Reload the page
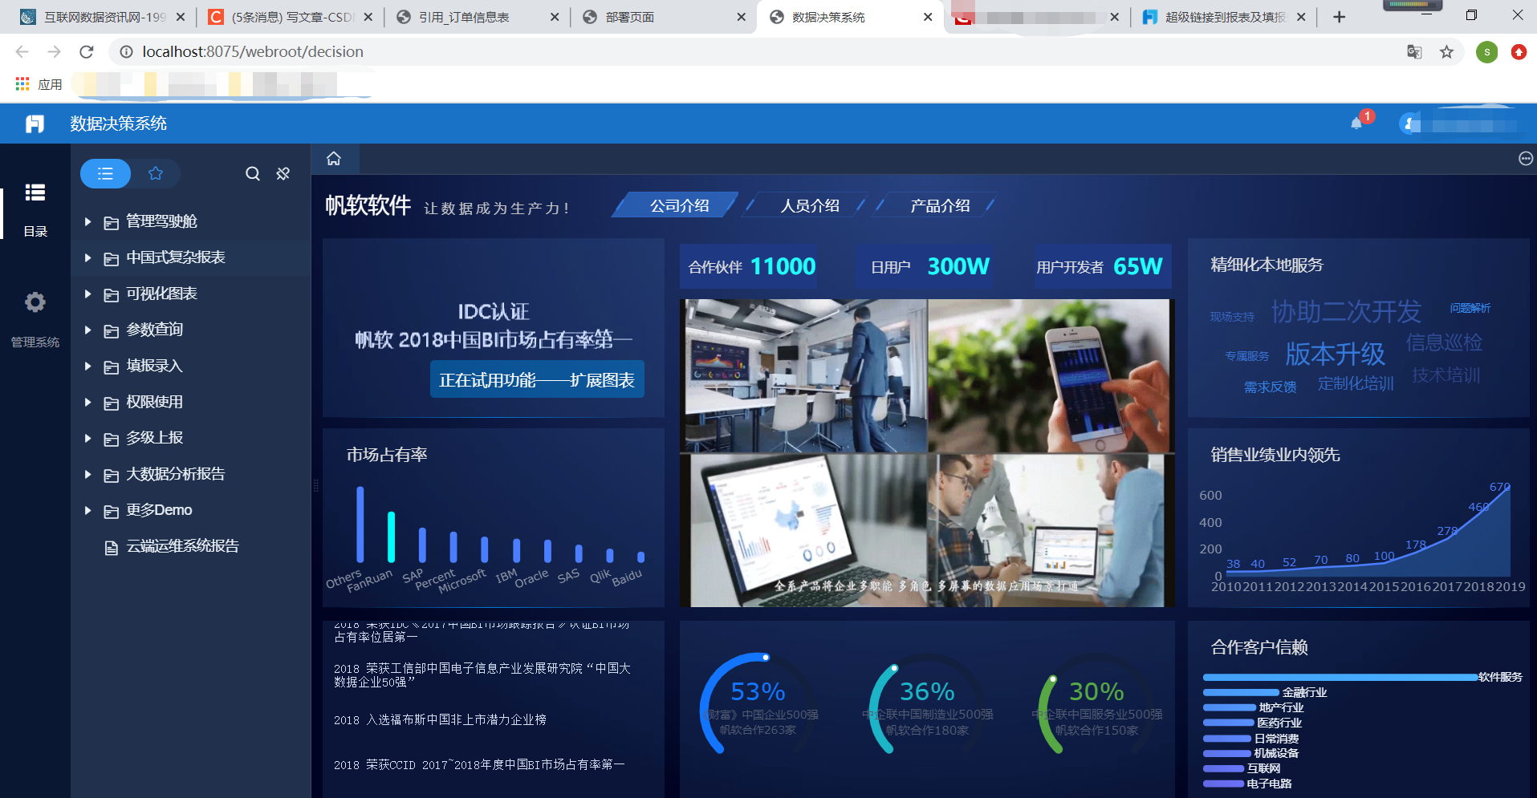Screen dimensions: 1537x798 click(87, 52)
